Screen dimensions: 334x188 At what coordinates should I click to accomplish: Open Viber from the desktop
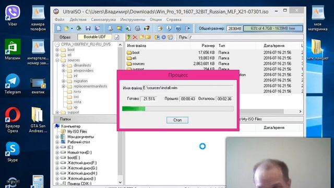[13, 16]
